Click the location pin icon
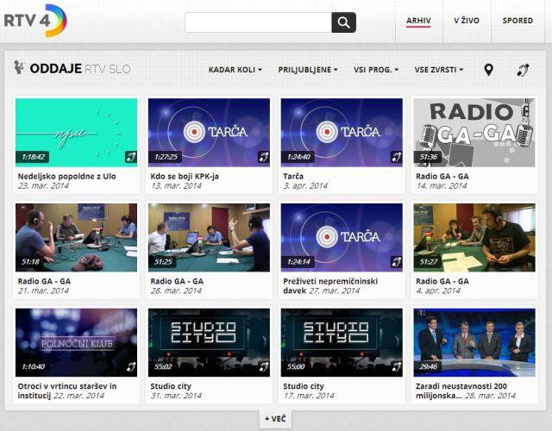Viewport: 552px width, 431px height. click(488, 70)
